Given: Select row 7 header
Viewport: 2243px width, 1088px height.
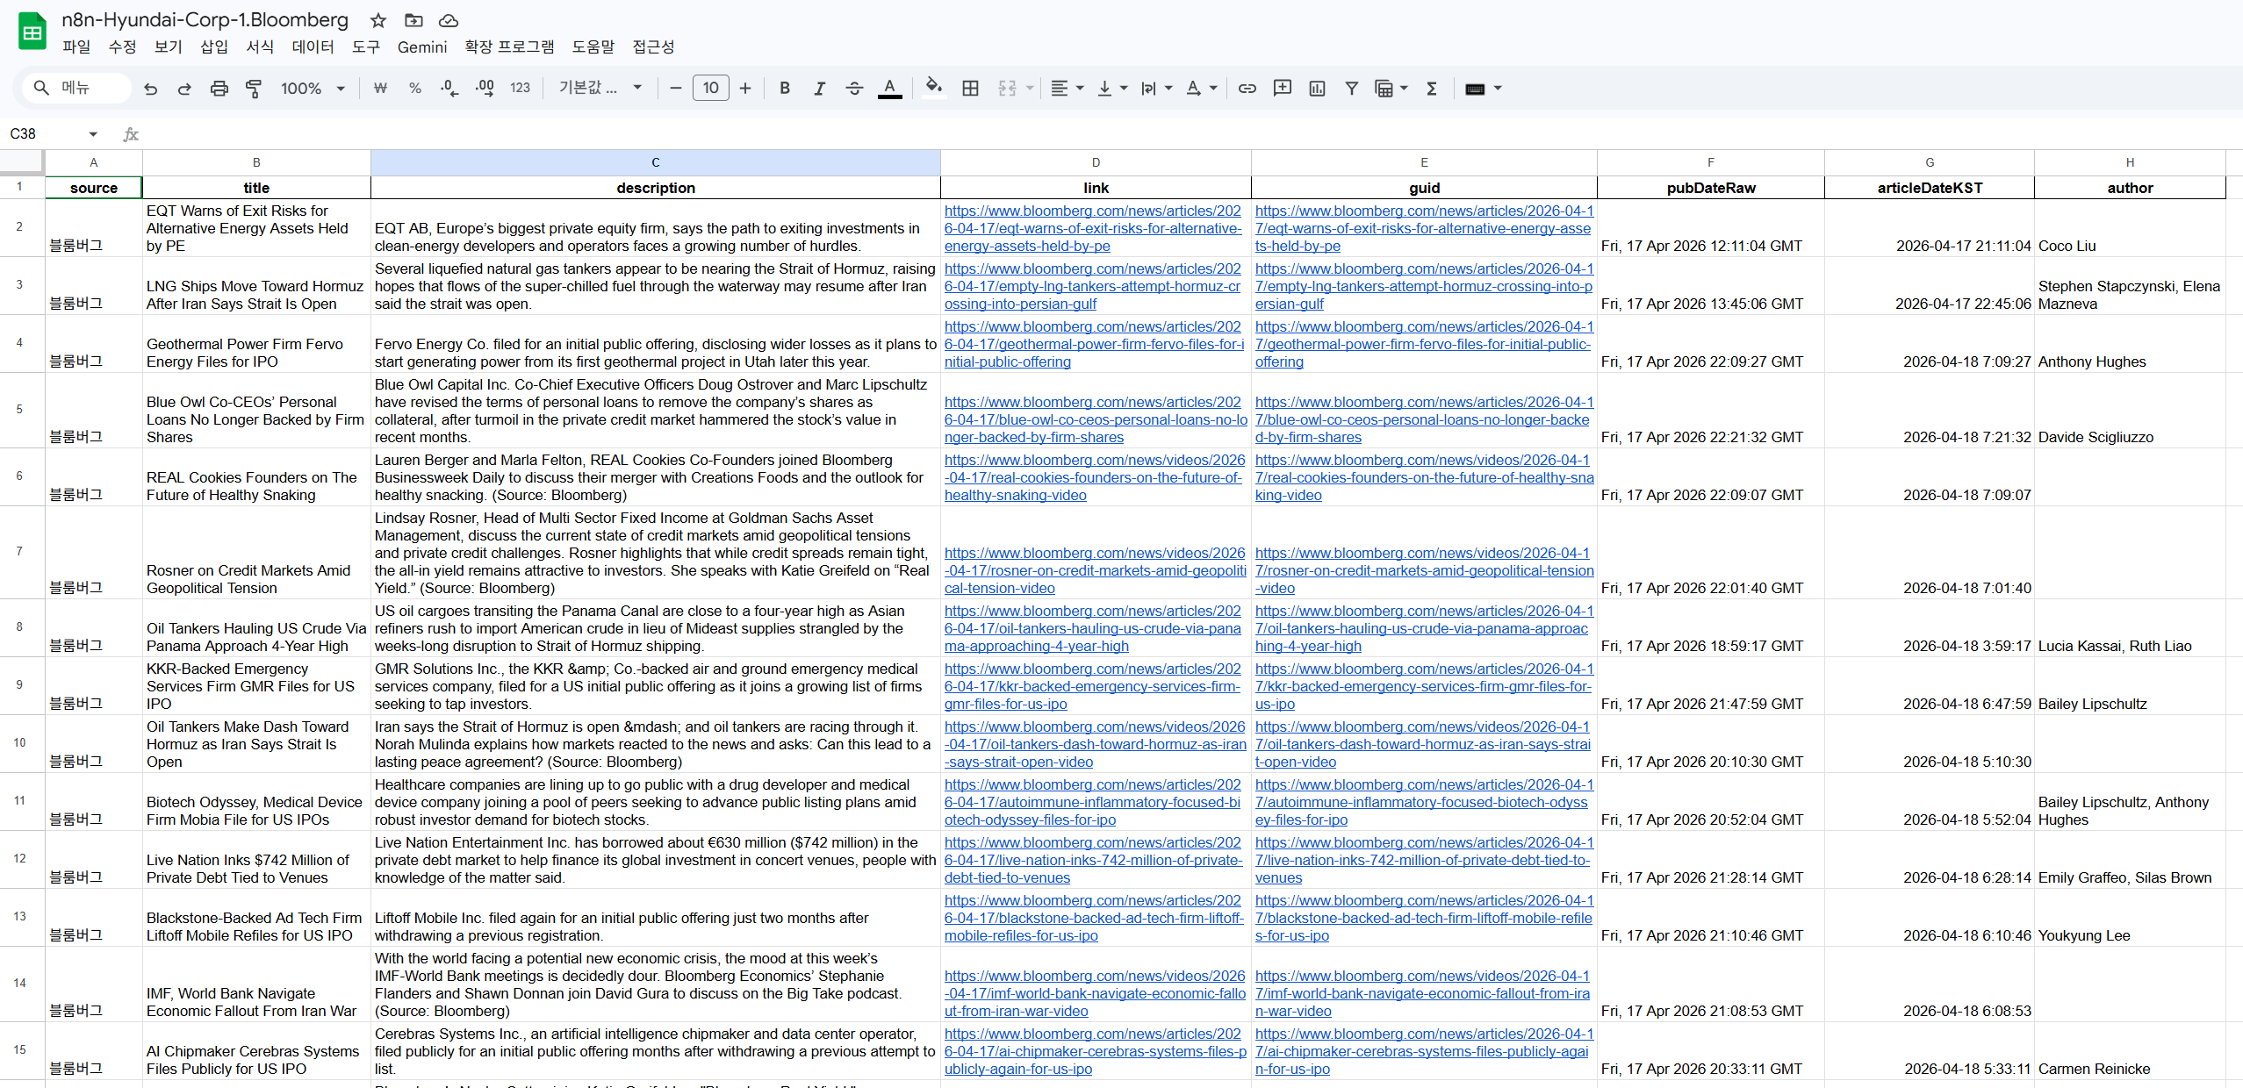Looking at the screenshot, I should (x=19, y=552).
